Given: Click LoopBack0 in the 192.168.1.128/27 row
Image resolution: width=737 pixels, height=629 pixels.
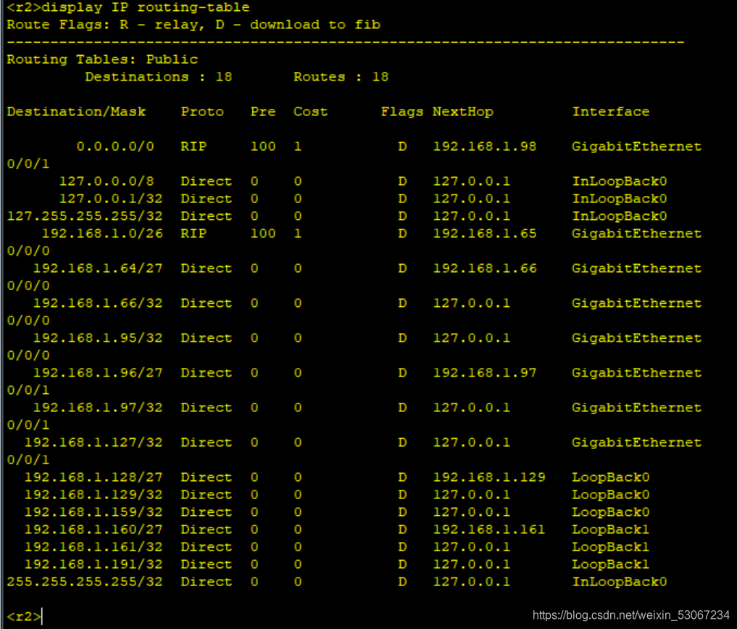Looking at the screenshot, I should tap(611, 477).
